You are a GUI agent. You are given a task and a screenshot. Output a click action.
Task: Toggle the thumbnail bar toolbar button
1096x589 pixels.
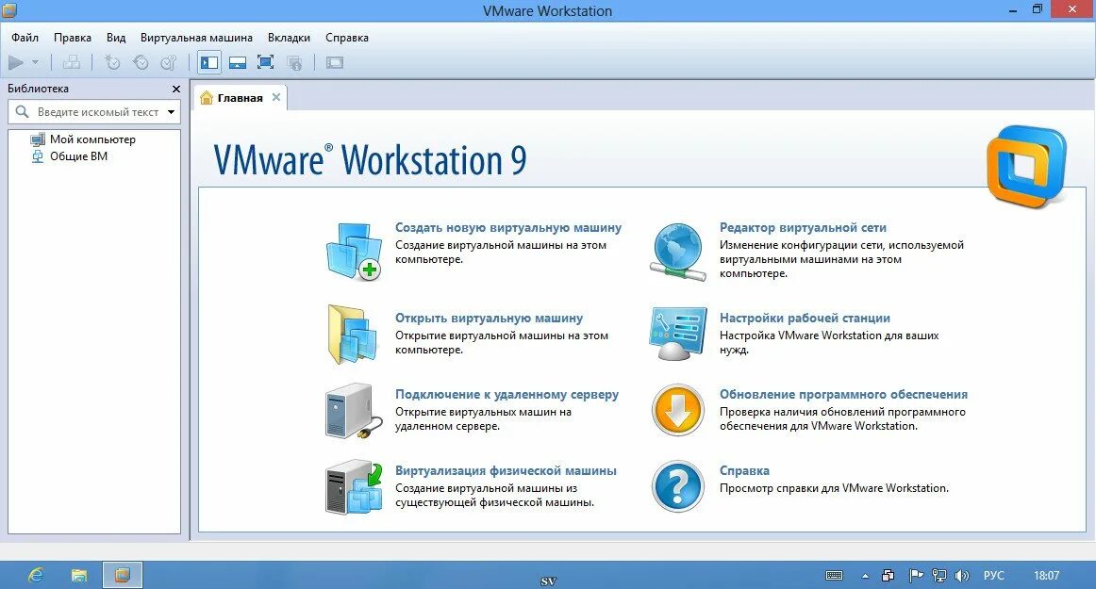point(238,63)
